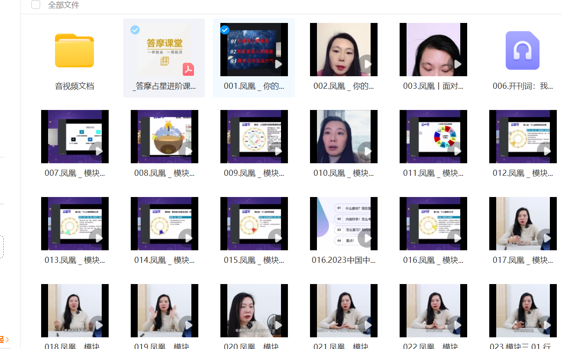Expand the orange arrow in left sidebar
Image resolution: width=562 pixels, height=349 pixels.
click(x=6, y=339)
